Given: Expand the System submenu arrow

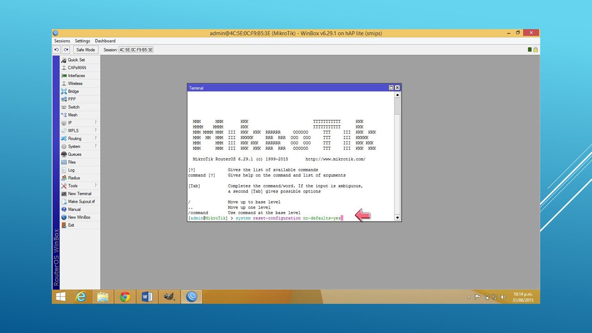Looking at the screenshot, I should point(96,146).
